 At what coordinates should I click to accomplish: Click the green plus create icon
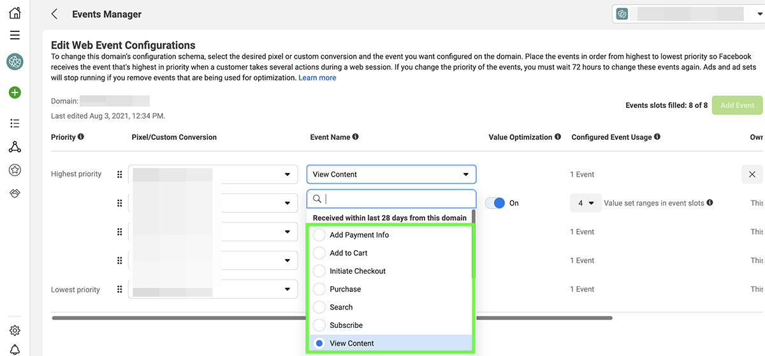click(x=15, y=93)
